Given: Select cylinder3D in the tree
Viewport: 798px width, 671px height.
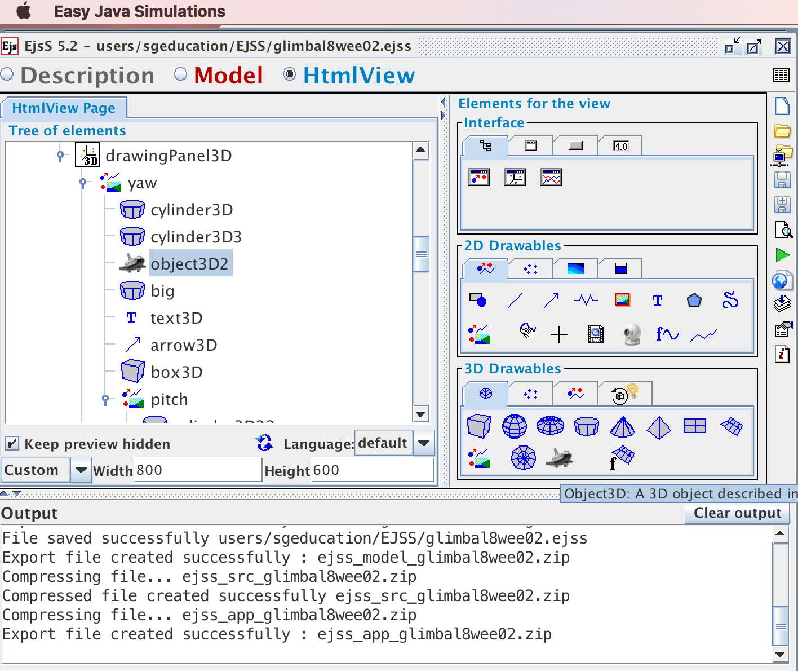Looking at the screenshot, I should [192, 210].
